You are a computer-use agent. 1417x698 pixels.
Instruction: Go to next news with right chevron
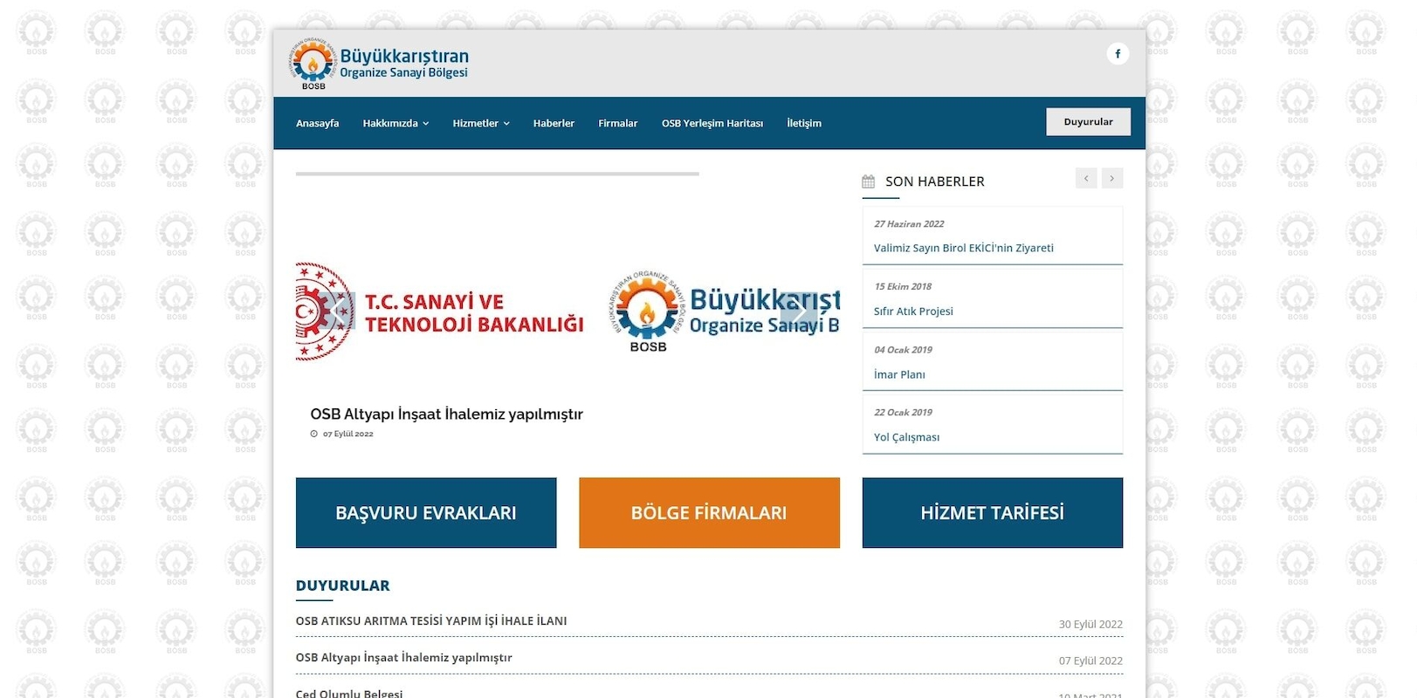coord(1112,178)
